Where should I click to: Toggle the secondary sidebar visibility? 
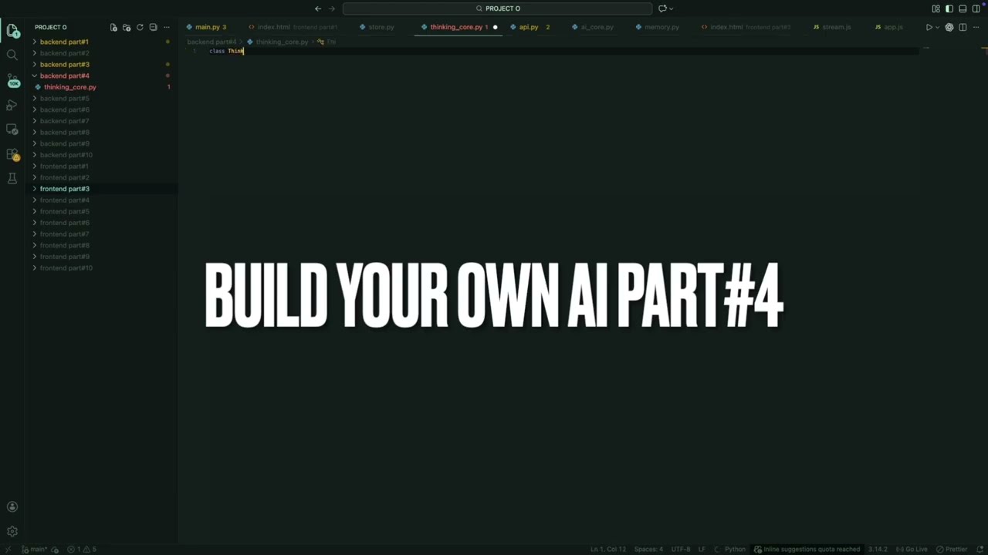(976, 8)
